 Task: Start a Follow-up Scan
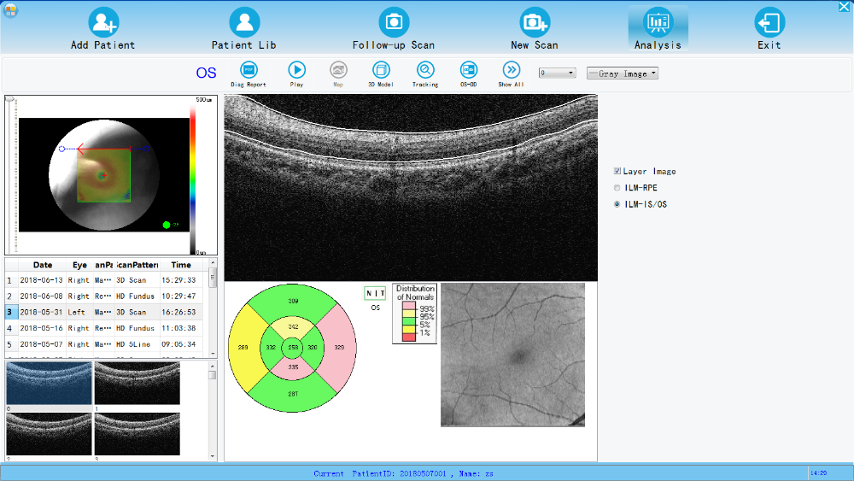point(393,29)
